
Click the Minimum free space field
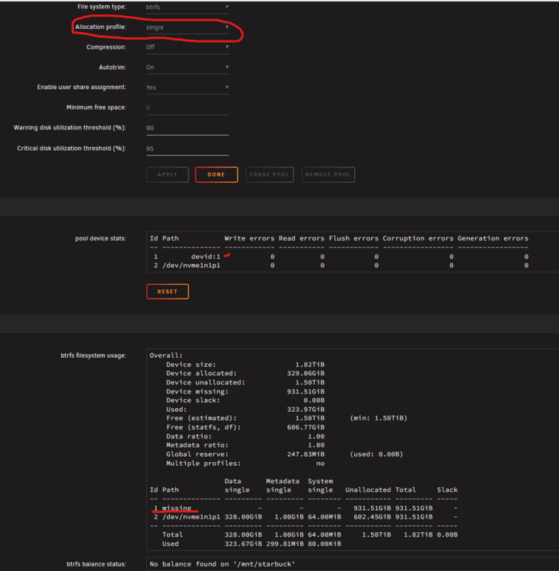pyautogui.click(x=187, y=108)
